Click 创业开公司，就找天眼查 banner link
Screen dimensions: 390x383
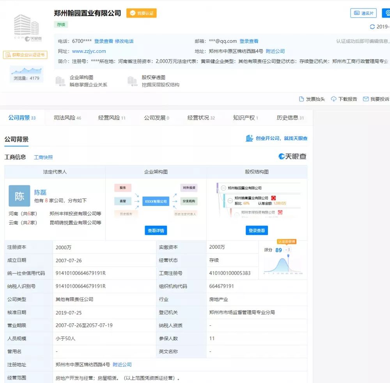tap(282, 139)
